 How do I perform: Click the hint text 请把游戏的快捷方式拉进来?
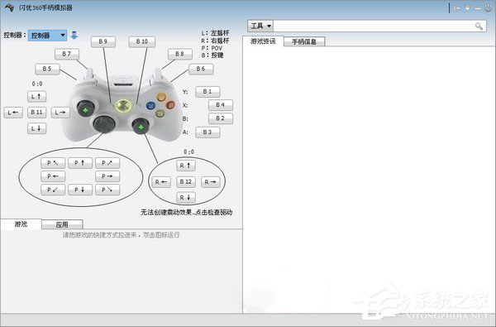pos(99,235)
